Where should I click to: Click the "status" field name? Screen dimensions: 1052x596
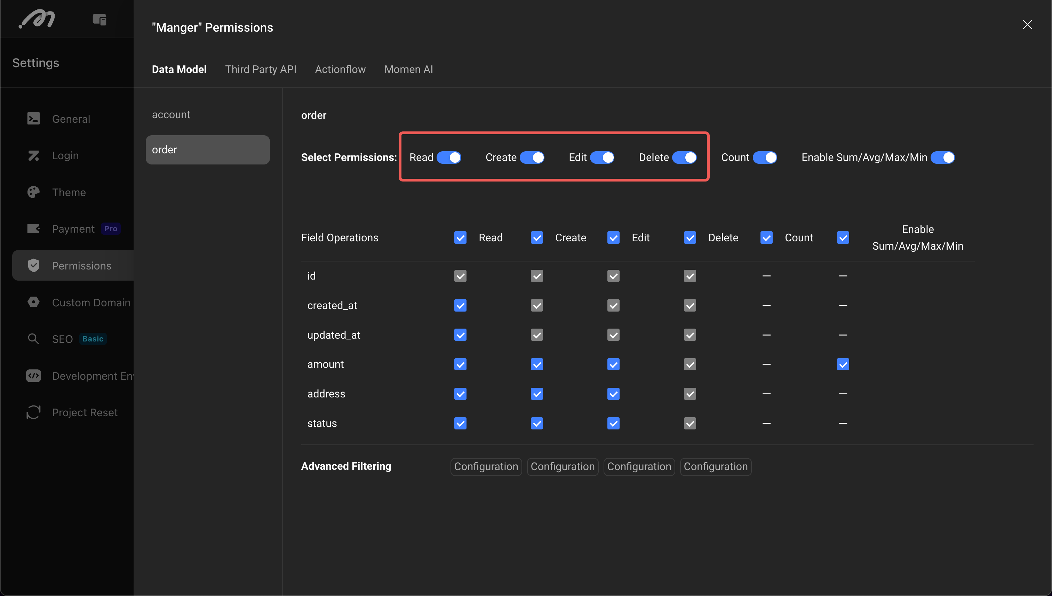coord(322,423)
